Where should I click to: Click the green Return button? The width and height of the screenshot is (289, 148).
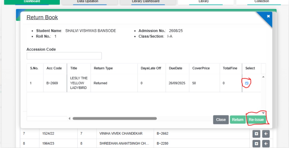click(237, 120)
